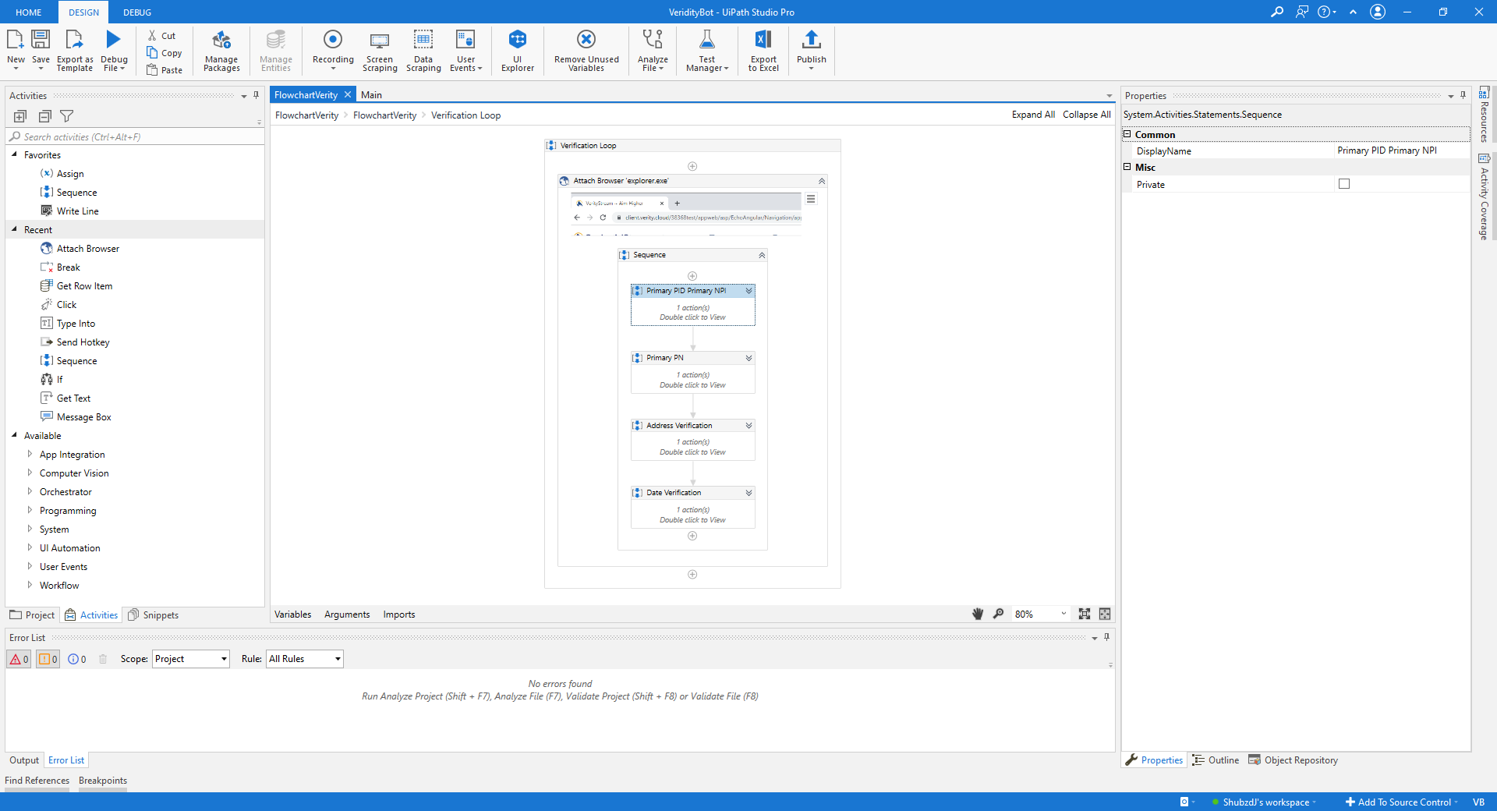Publish the project
This screenshot has height=811, width=1497.
click(x=812, y=50)
